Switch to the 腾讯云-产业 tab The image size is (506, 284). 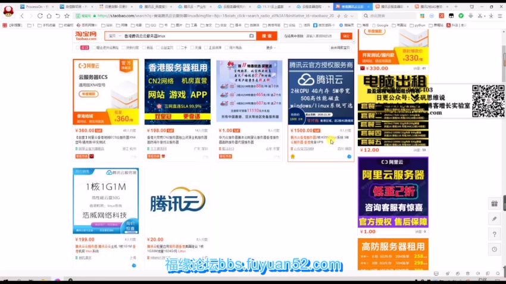194,7
